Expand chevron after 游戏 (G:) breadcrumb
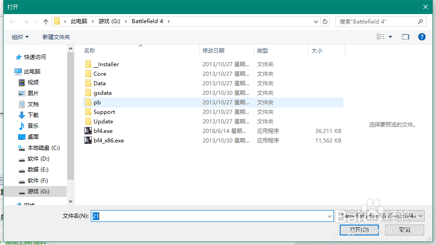436x245 pixels. click(126, 21)
